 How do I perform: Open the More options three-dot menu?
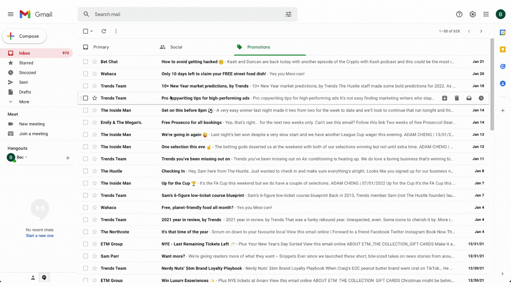[116, 31]
